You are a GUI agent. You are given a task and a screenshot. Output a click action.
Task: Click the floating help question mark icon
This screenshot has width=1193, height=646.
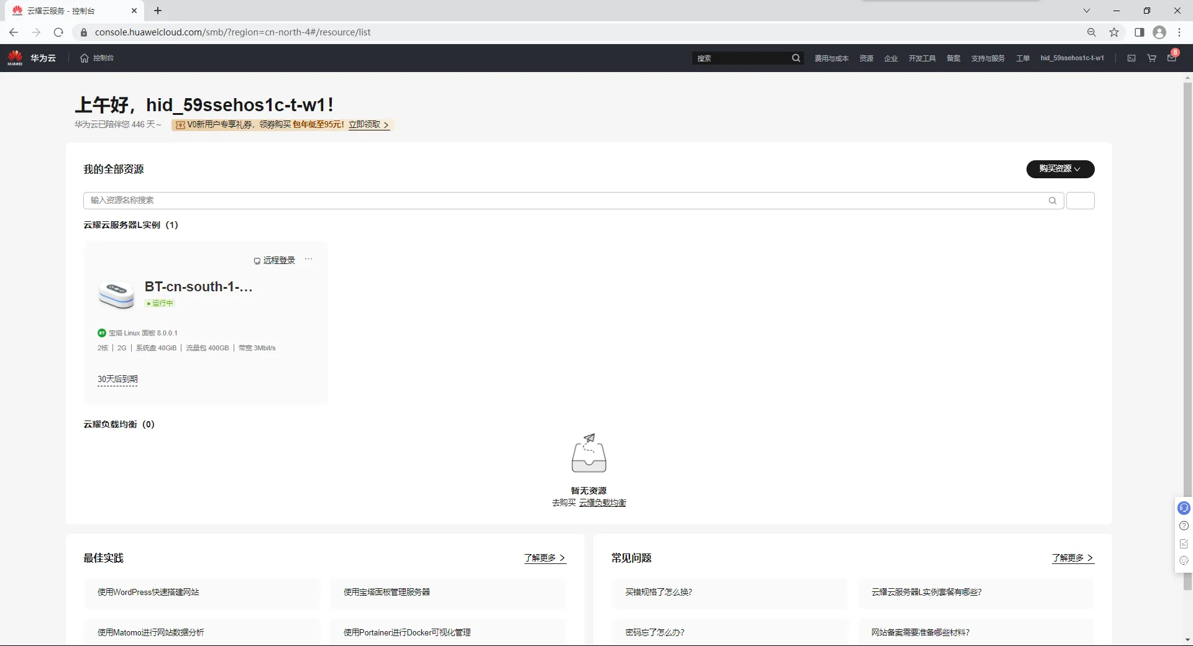tap(1184, 526)
